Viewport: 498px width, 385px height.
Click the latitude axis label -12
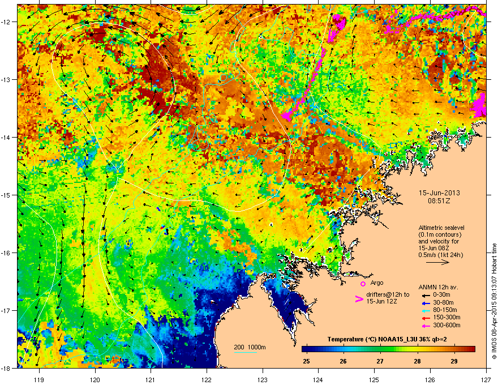(x=6, y=22)
